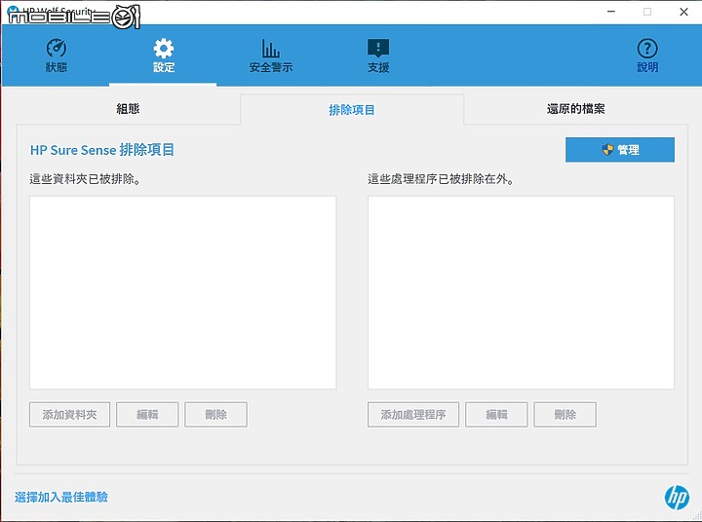Click the 管理 manage button
Viewport: 702px width, 522px height.
click(620, 150)
